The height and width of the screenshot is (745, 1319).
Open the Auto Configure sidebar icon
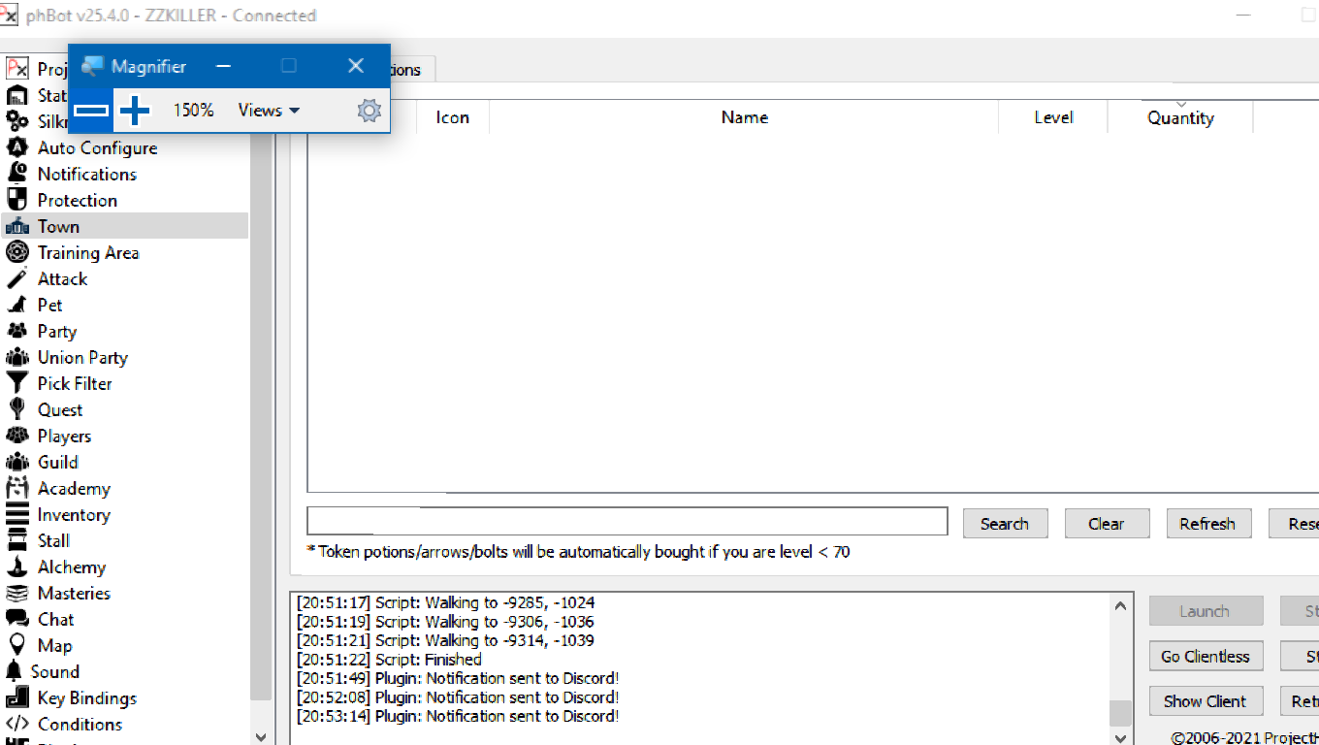pyautogui.click(x=17, y=147)
